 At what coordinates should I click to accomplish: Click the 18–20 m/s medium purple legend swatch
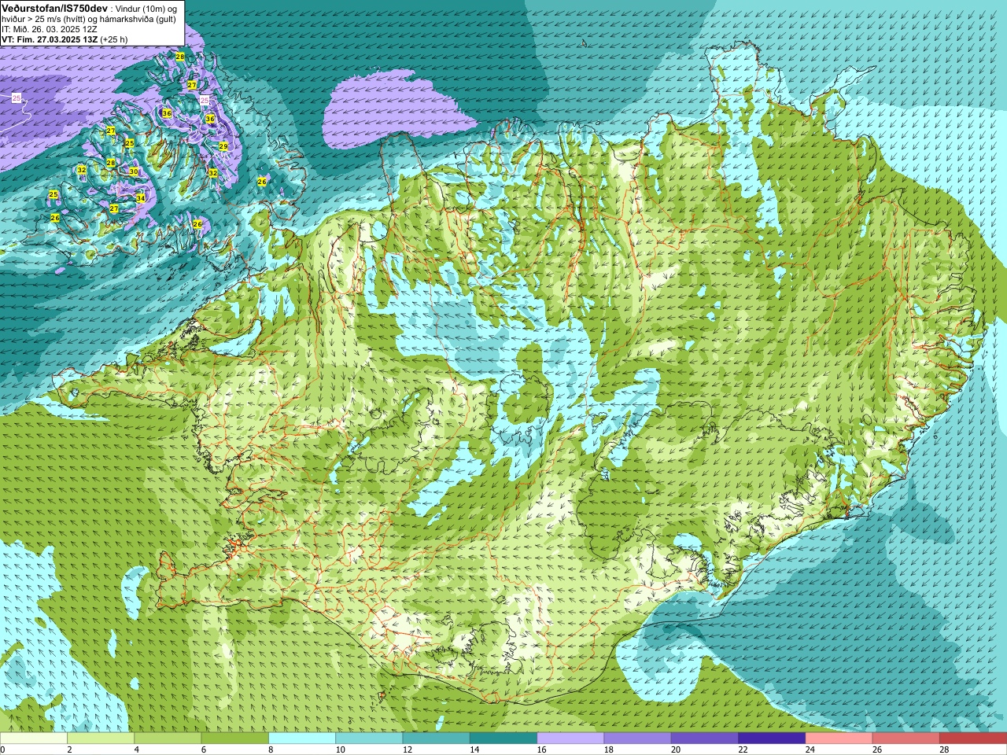click(637, 738)
